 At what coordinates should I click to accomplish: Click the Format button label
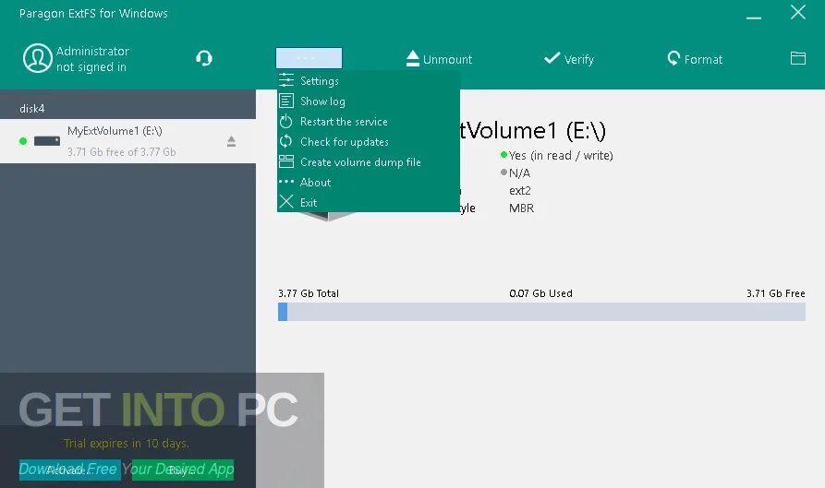[x=703, y=59]
